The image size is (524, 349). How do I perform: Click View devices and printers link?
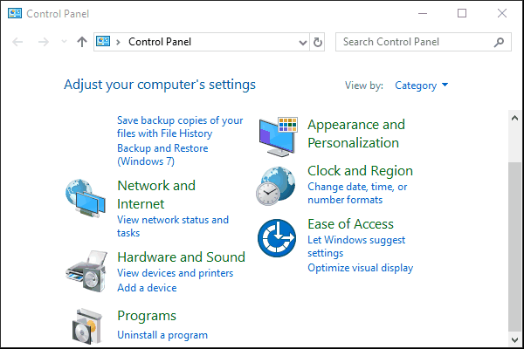tap(175, 273)
